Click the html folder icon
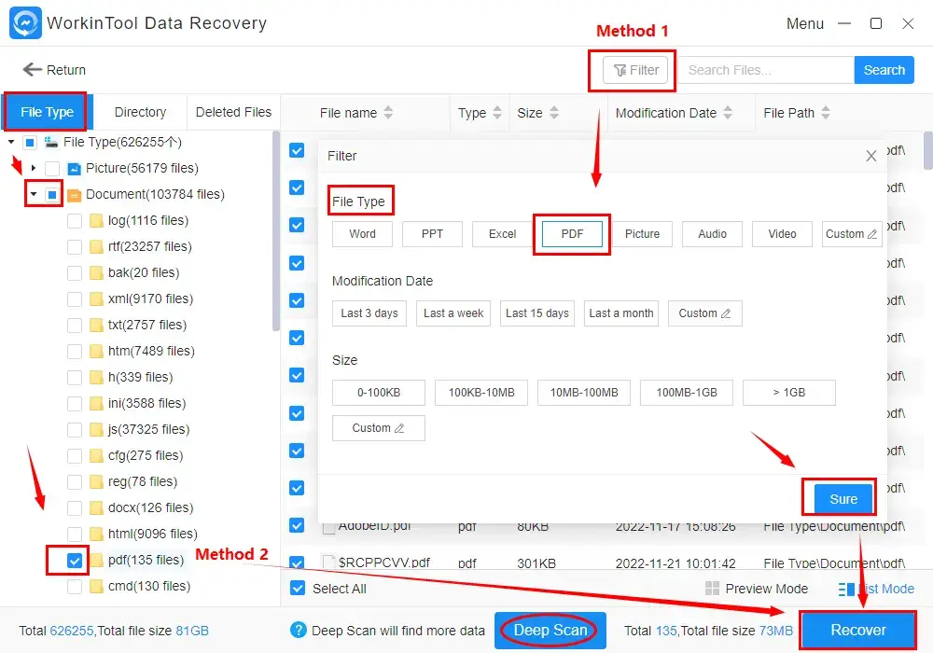Viewport: 933px width, 653px height. click(x=96, y=534)
